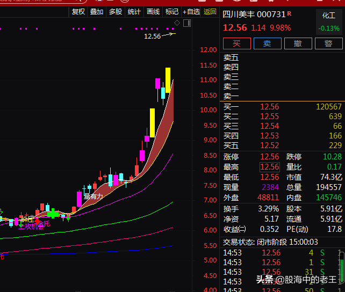Click the red diamond signal marker
The width and height of the screenshot is (345, 292).
click(x=37, y=221)
